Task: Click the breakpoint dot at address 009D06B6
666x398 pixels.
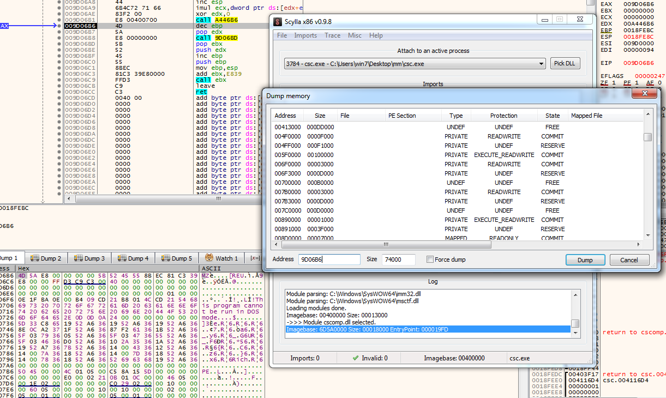Action: tap(59, 26)
